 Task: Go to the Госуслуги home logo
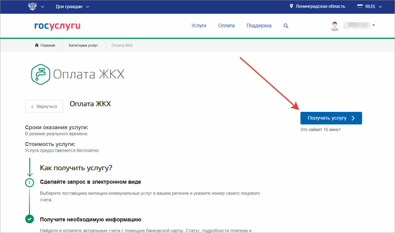click(x=57, y=26)
